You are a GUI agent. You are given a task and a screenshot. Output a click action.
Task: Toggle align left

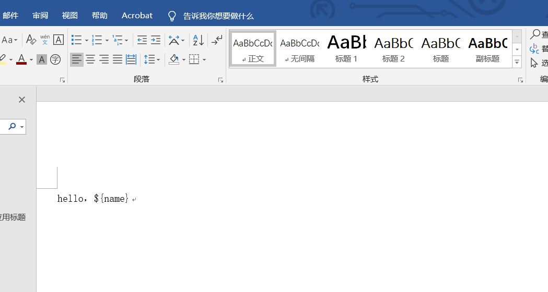[x=77, y=59]
